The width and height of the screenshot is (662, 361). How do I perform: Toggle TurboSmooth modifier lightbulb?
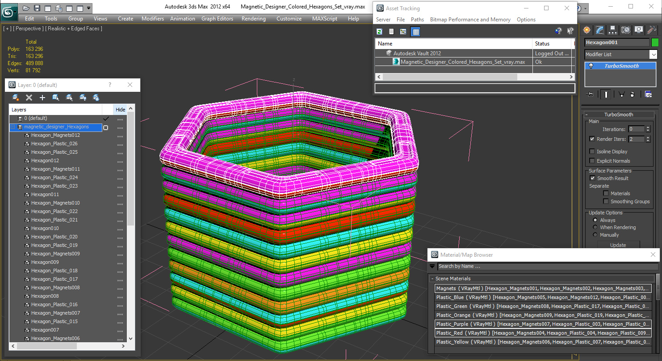[x=591, y=66]
